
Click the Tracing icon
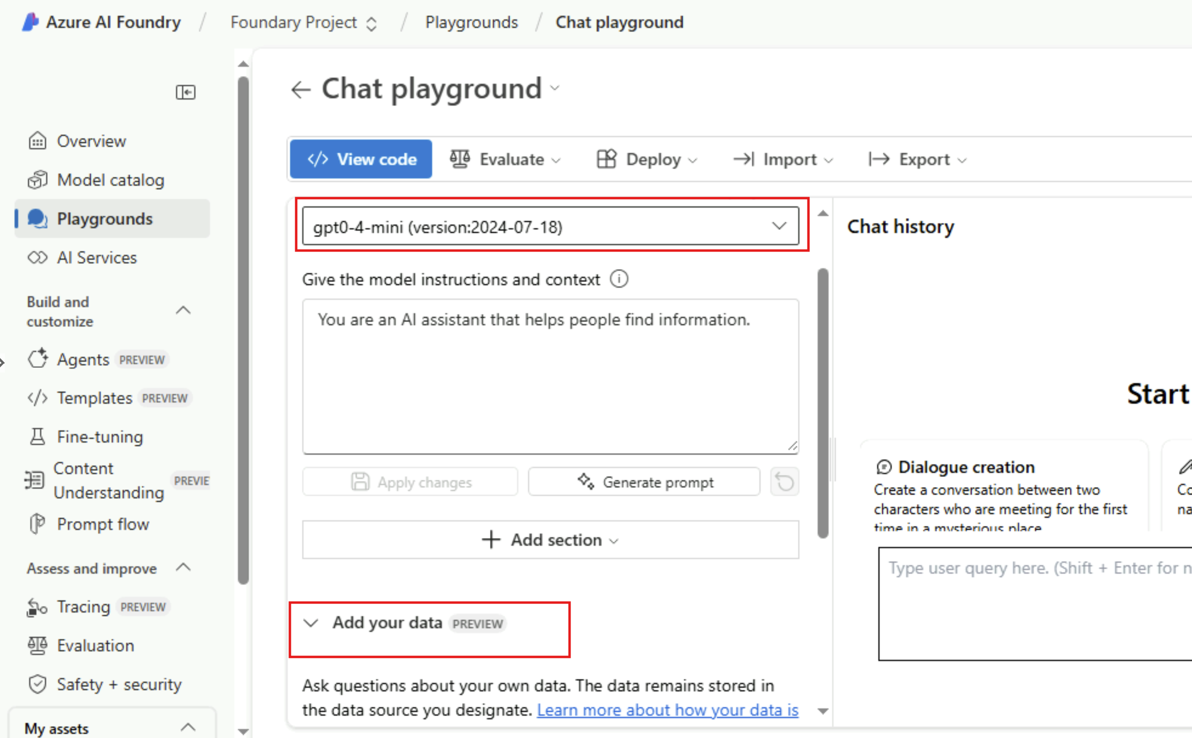pyautogui.click(x=37, y=607)
